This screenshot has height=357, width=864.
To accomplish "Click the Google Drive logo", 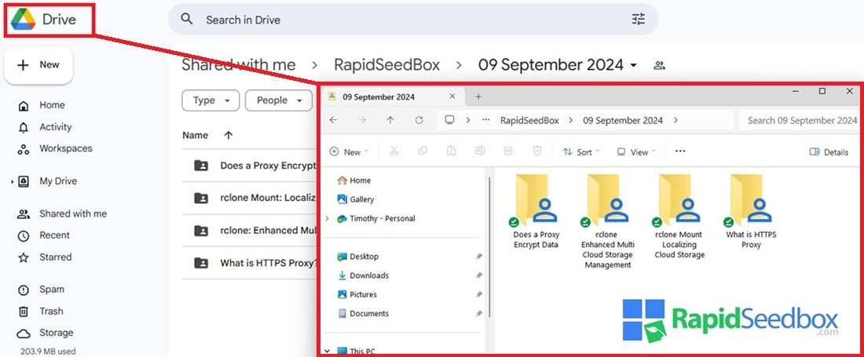I will [x=23, y=20].
